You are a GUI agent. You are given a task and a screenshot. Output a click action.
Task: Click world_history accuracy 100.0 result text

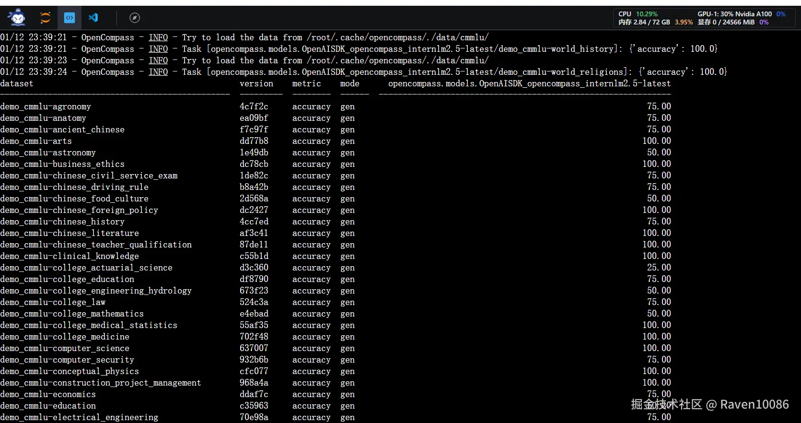[673, 49]
